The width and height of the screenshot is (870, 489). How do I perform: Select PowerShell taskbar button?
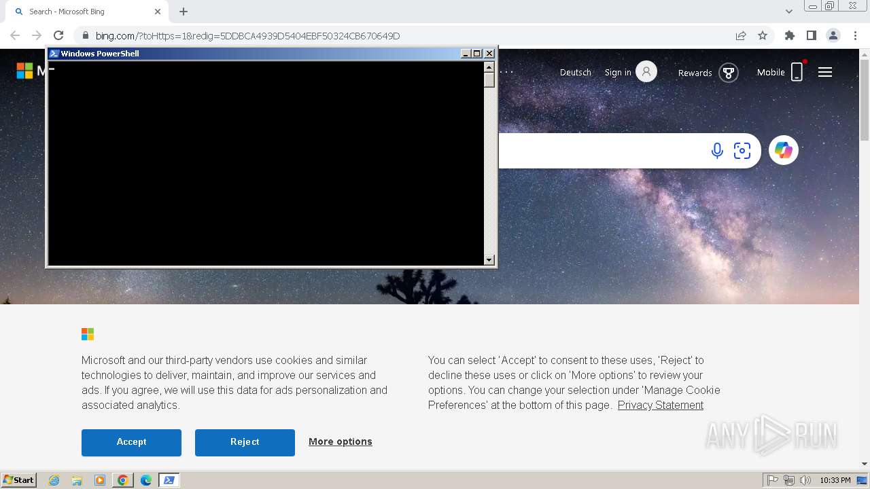tap(169, 480)
